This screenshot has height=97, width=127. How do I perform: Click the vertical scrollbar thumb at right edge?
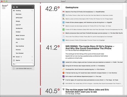click(x=126, y=23)
